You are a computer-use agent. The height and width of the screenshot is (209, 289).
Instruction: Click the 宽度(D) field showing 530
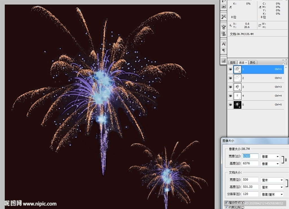tap(250, 179)
